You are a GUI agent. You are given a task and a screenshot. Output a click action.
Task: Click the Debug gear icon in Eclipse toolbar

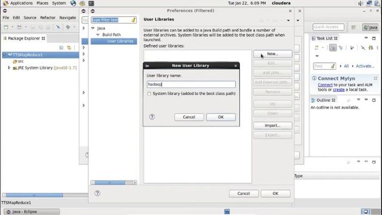tap(68, 27)
